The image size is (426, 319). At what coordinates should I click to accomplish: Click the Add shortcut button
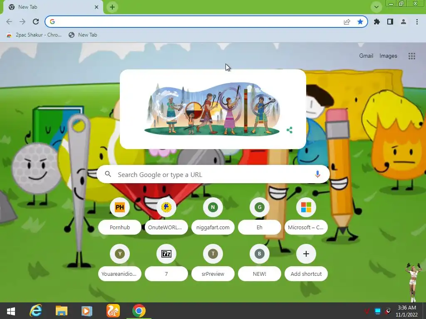[306, 263]
